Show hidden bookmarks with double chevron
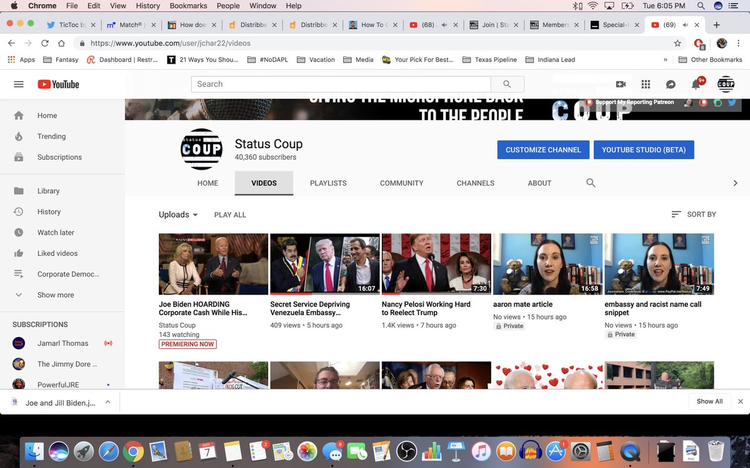This screenshot has height=468, width=750. click(664, 60)
